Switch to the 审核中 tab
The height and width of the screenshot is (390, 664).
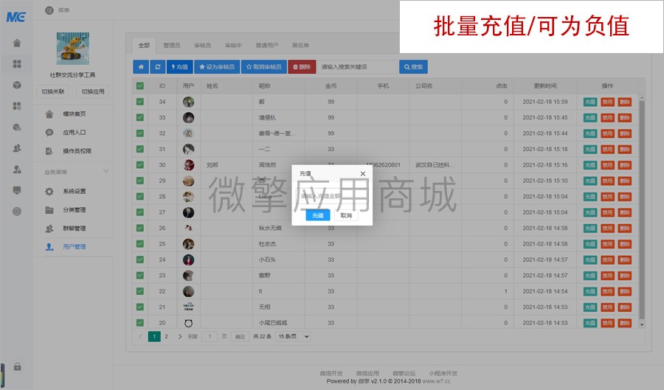(233, 45)
